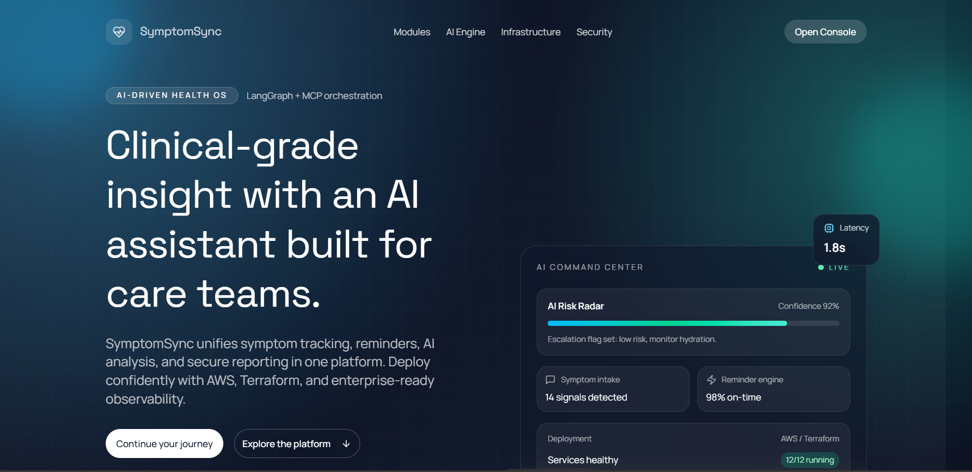972x472 pixels.
Task: Click the "LIVE" indicator text
Action: pos(839,267)
